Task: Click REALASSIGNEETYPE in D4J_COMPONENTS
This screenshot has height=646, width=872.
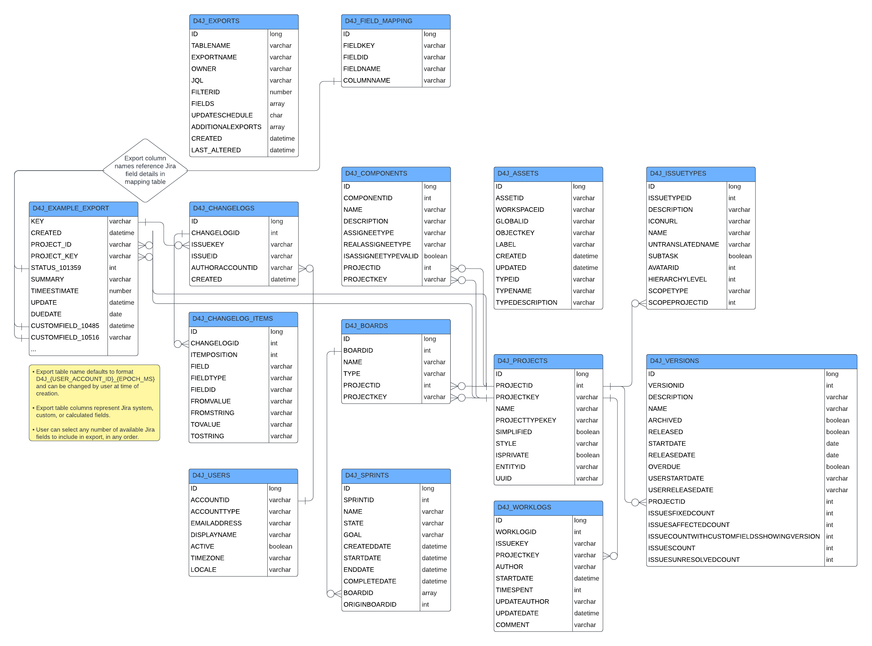Action: click(x=396, y=245)
